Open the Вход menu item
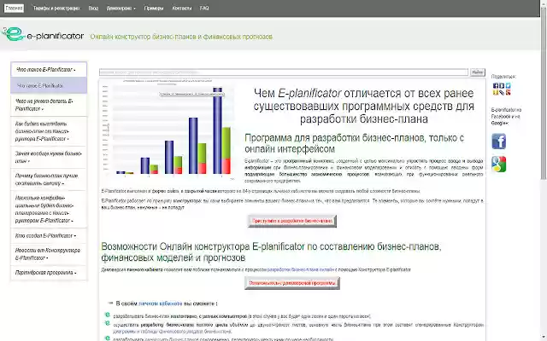Image resolution: width=547 pixels, height=341 pixels. pyautogui.click(x=93, y=8)
